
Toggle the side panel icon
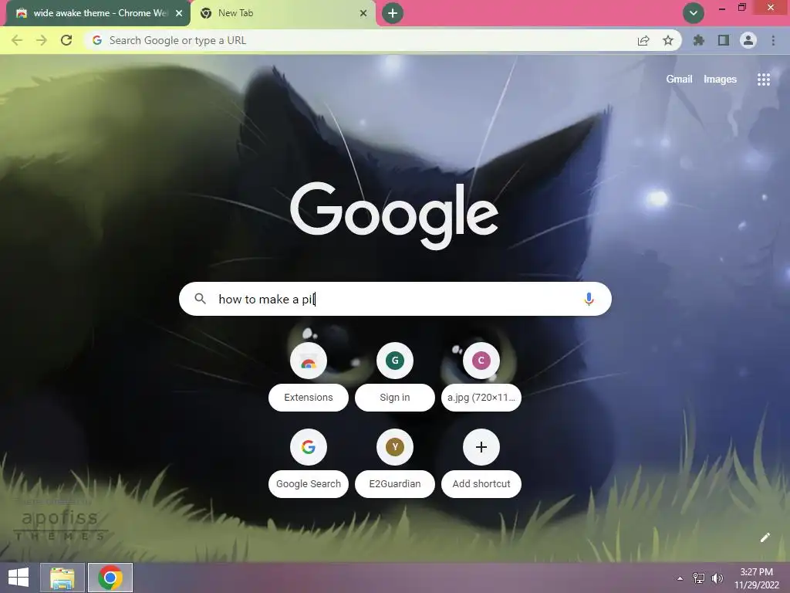click(724, 40)
